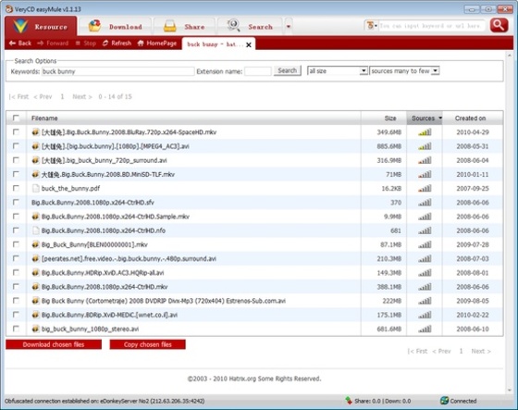Refresh the current page
The width and height of the screenshot is (518, 410).
click(x=117, y=43)
